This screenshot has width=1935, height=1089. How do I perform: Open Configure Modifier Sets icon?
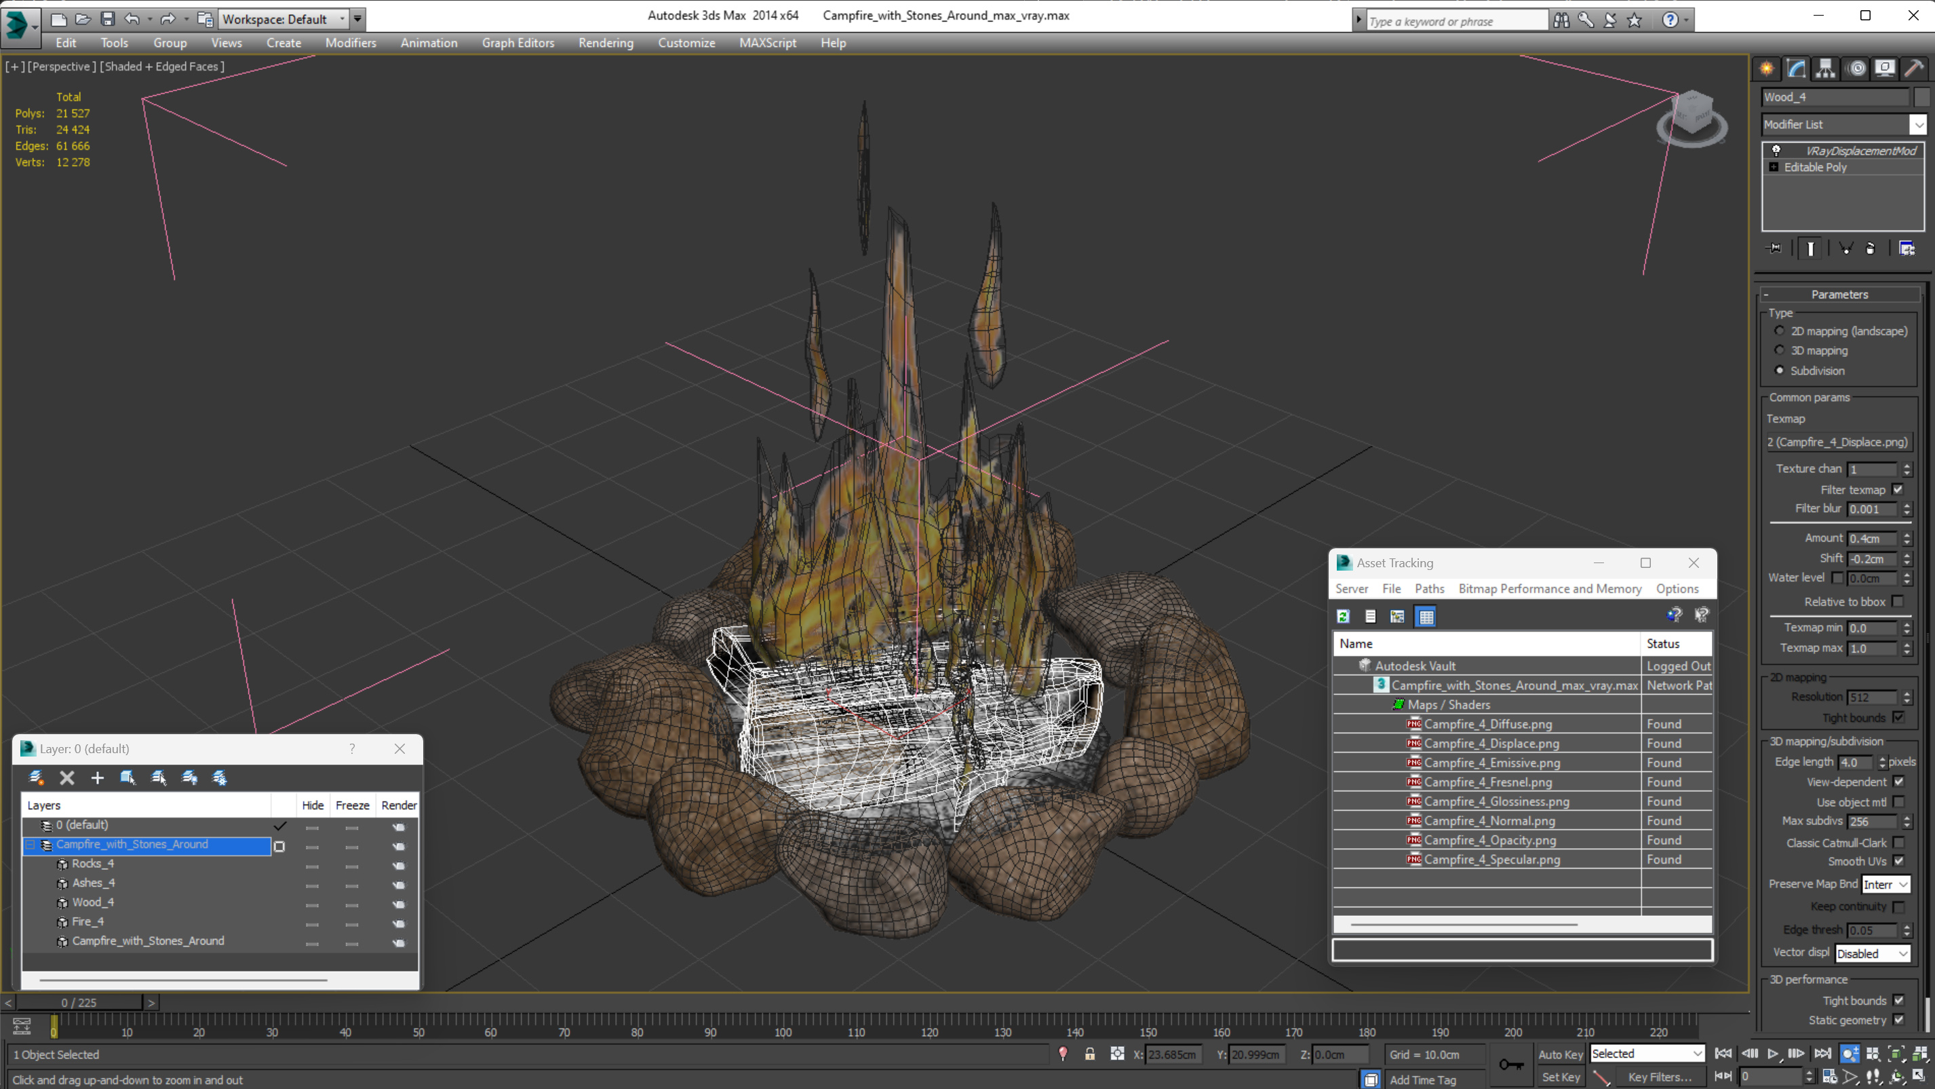coord(1907,249)
